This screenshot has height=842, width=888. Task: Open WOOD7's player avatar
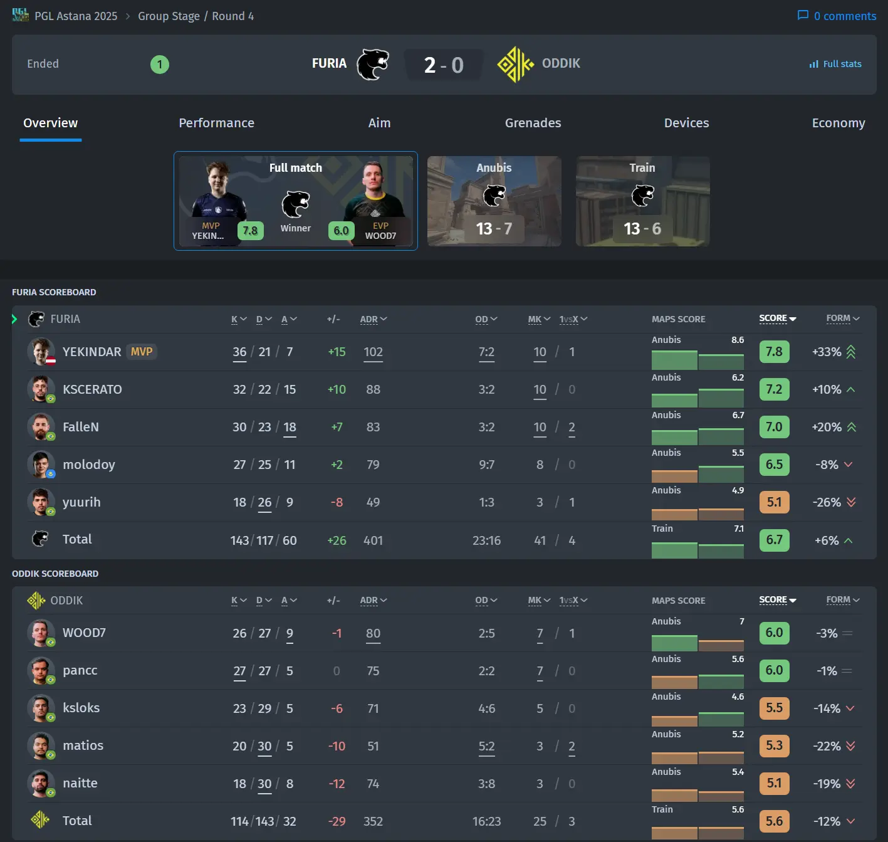click(41, 633)
